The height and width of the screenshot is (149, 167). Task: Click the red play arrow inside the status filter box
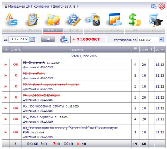pos(73,40)
